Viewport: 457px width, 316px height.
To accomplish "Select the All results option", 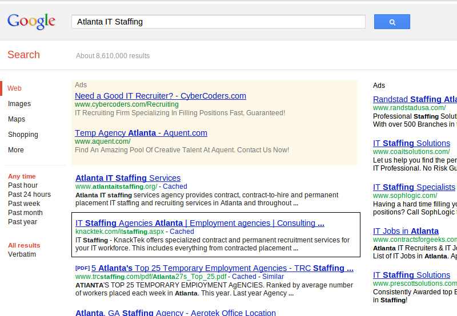I will coord(24,245).
